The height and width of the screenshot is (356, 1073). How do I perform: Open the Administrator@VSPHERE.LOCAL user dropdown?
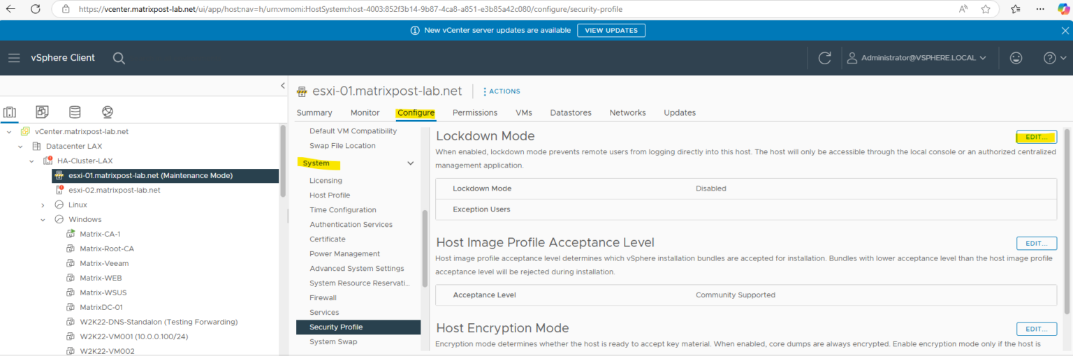point(917,58)
